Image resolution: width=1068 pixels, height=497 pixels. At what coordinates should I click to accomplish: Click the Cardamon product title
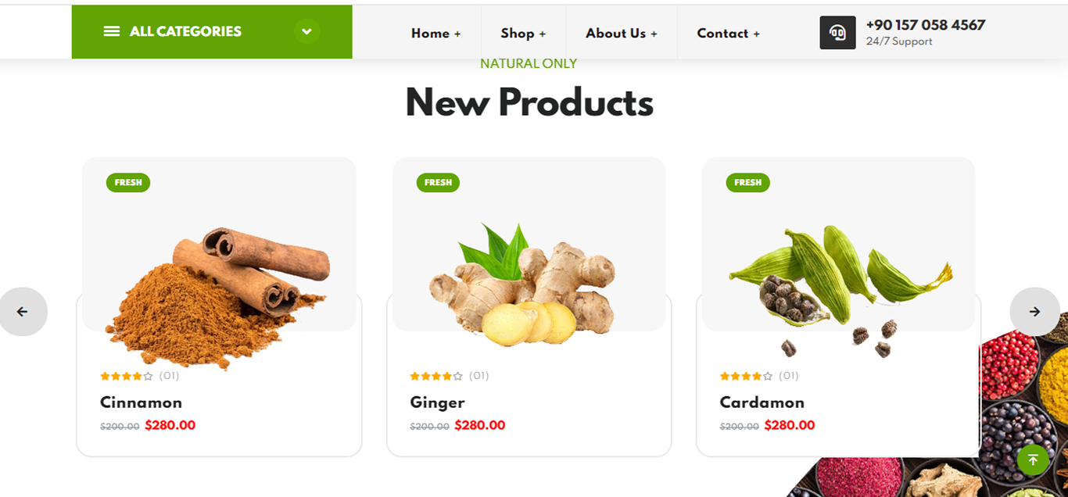(762, 402)
